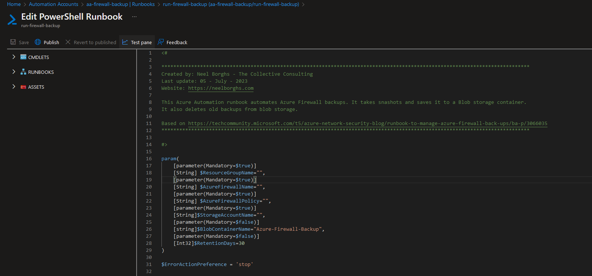Screen dimensions: 592x276
Task: Click the opening '<#' comment marker
Action: coord(164,53)
